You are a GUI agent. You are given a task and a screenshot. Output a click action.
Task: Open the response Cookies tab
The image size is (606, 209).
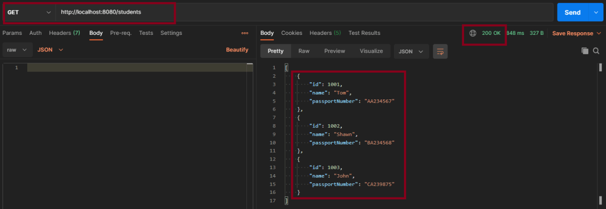291,33
